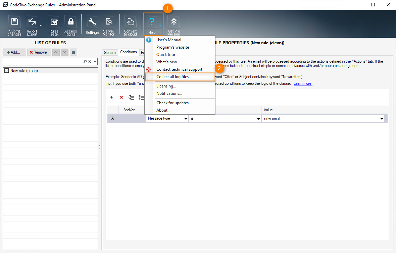Open Notifications... from the menu
This screenshot has height=253, width=396.
[x=169, y=93]
